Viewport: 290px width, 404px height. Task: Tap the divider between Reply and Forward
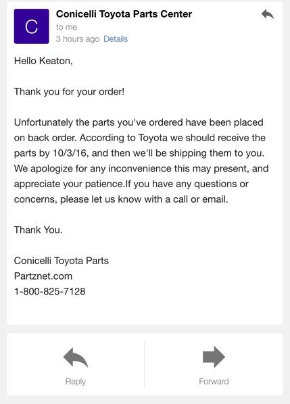[x=145, y=364]
